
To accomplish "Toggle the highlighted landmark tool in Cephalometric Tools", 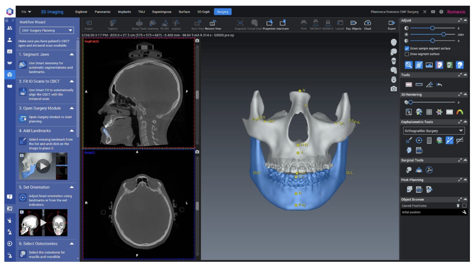I will [x=449, y=140].
